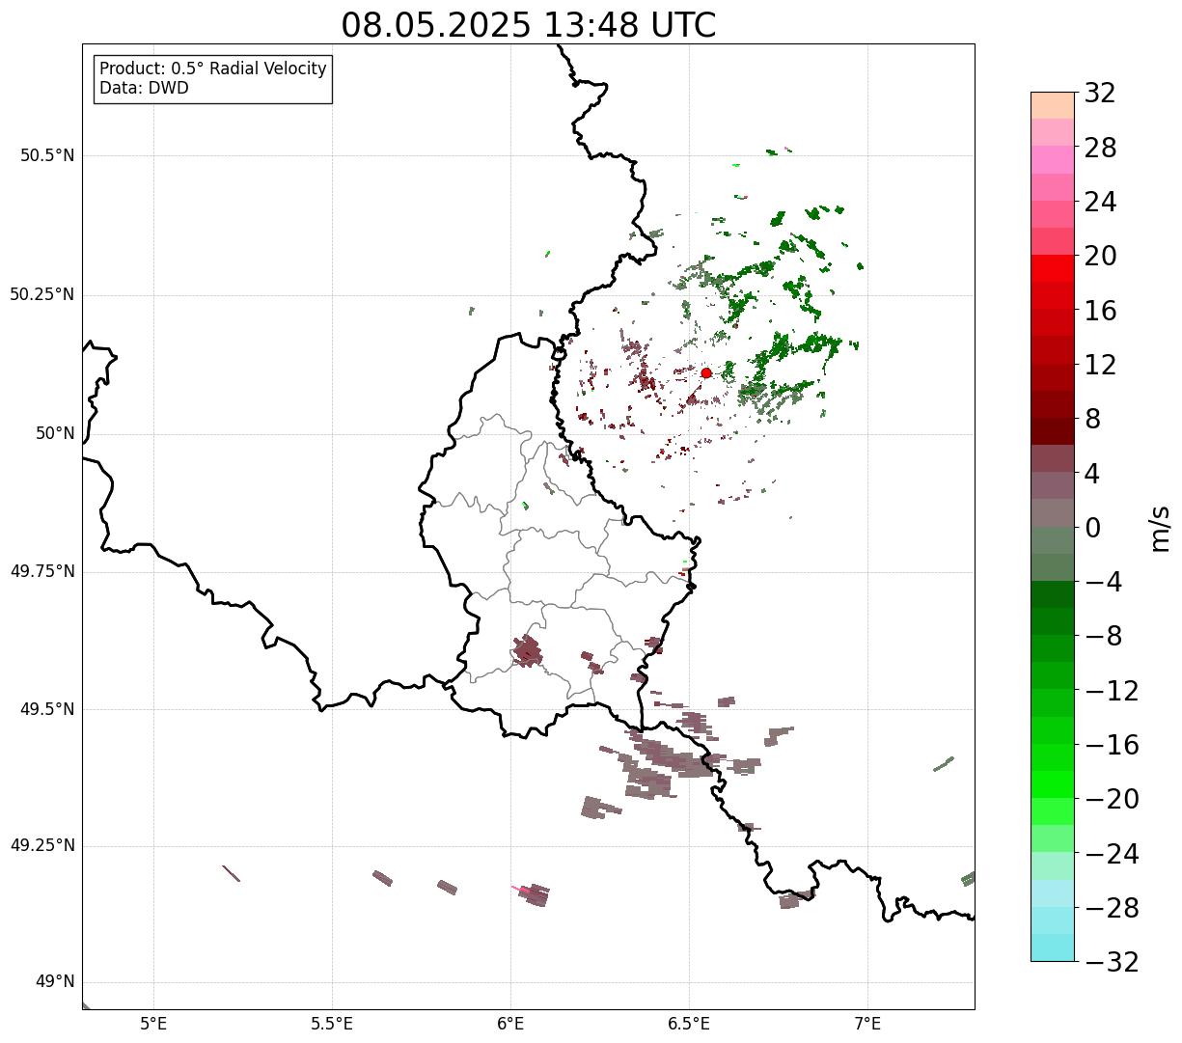Click the colorbar value −32
This screenshot has height=1043, width=1182.
click(x=1112, y=962)
